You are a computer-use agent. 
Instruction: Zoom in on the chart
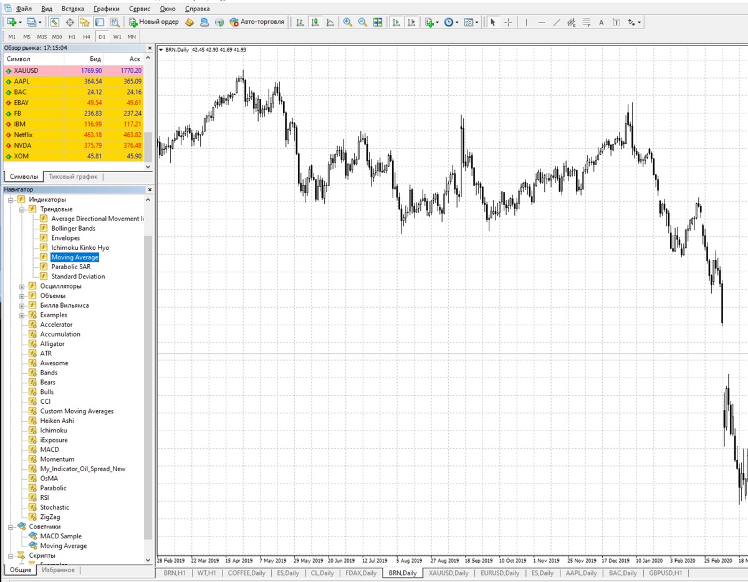[347, 22]
